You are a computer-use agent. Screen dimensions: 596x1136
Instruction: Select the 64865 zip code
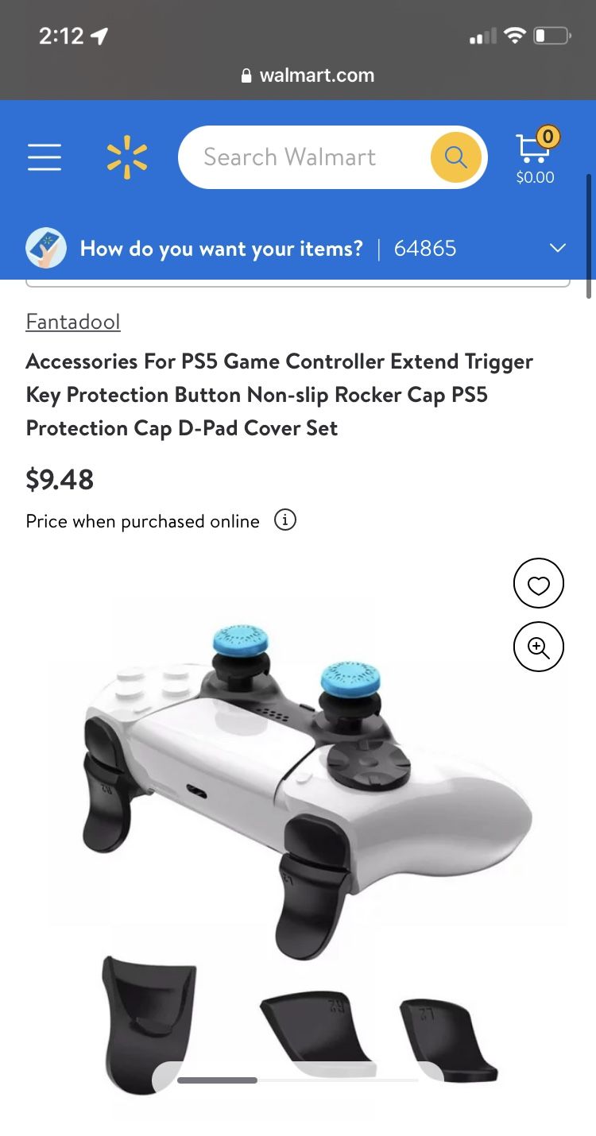pos(425,249)
